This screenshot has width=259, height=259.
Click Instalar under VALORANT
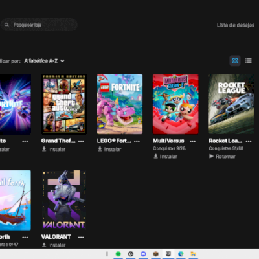point(54,245)
